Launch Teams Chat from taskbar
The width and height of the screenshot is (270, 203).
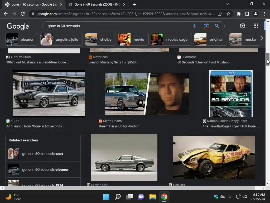coord(141,197)
